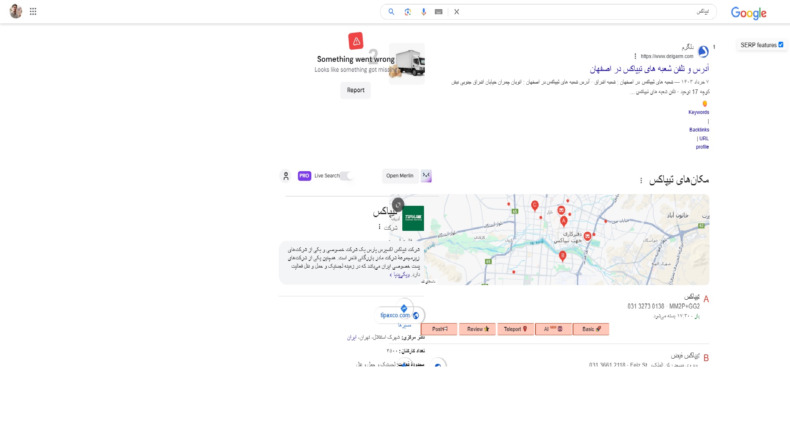Open the Google apps grid

(33, 12)
